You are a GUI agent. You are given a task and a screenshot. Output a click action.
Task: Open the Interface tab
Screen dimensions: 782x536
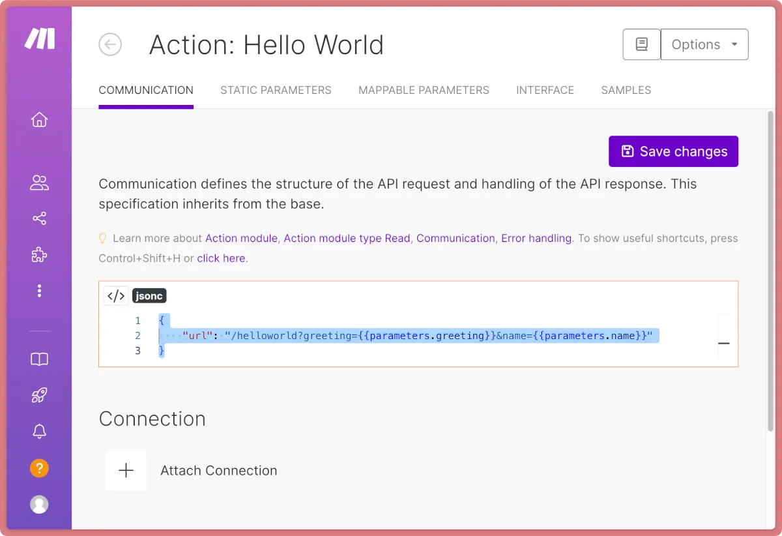click(545, 91)
